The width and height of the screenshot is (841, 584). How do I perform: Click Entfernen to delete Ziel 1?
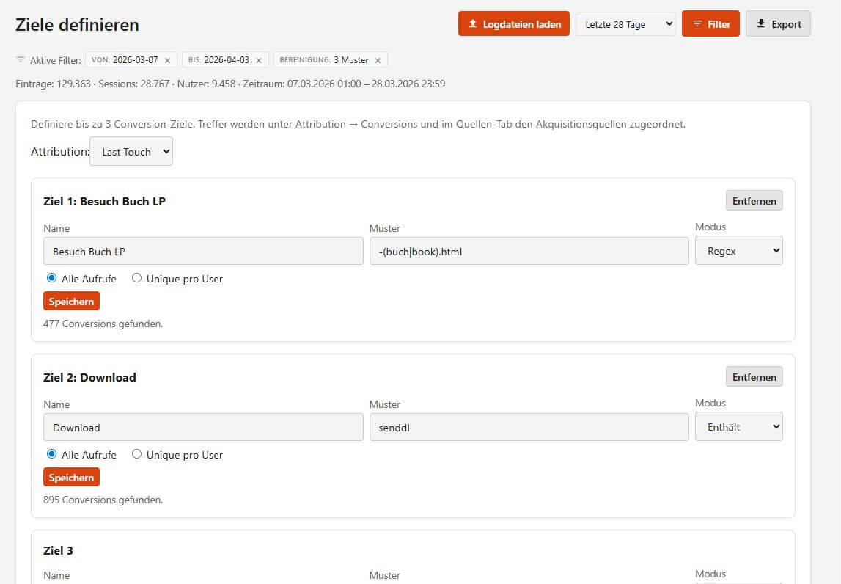754,200
